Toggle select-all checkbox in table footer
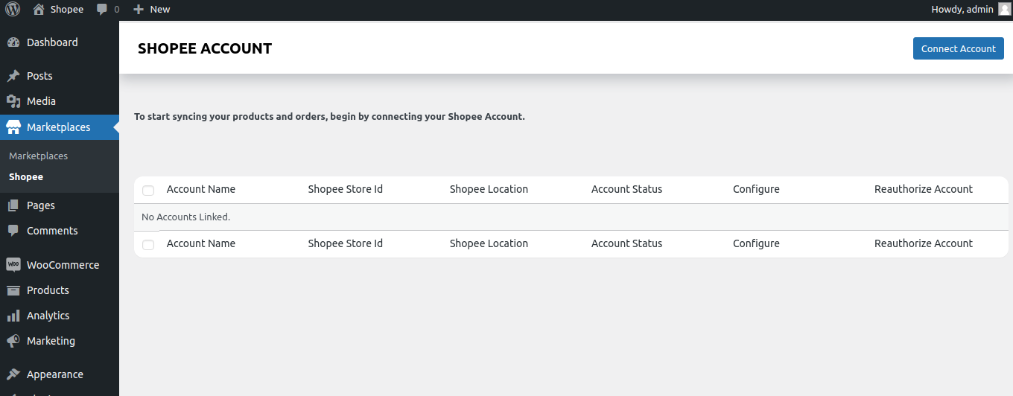The width and height of the screenshot is (1013, 396). [148, 245]
